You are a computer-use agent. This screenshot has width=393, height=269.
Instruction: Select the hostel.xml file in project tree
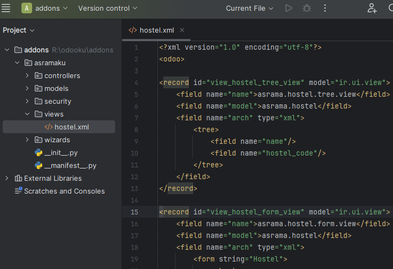pyautogui.click(x=59, y=127)
